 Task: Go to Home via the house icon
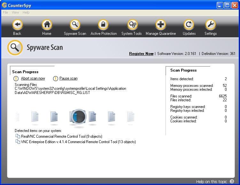point(47,25)
